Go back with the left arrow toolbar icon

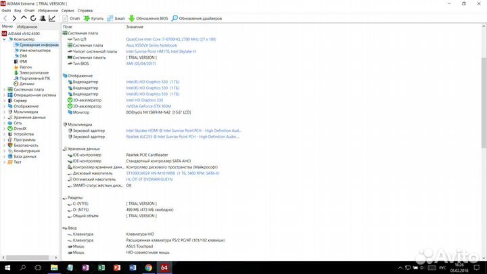(5, 18)
